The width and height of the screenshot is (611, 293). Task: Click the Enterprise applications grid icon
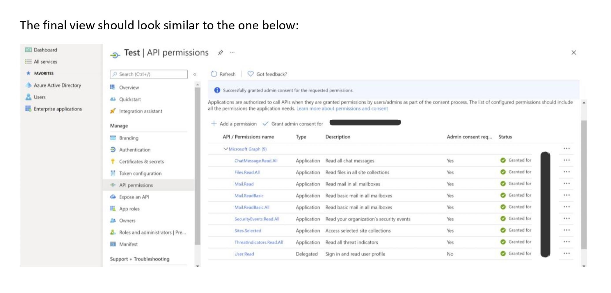[28, 108]
